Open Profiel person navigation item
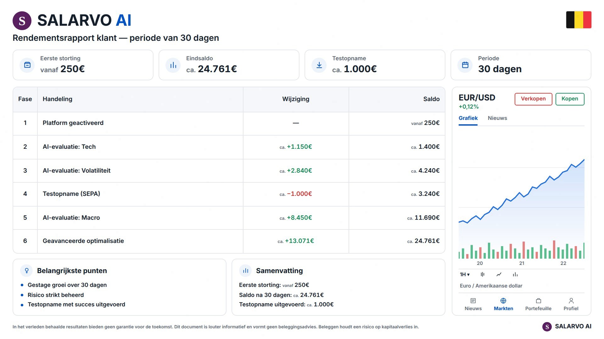The width and height of the screenshot is (604, 339). [571, 304]
